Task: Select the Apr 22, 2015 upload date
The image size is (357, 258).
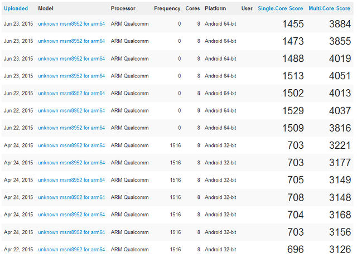Action: (18, 250)
